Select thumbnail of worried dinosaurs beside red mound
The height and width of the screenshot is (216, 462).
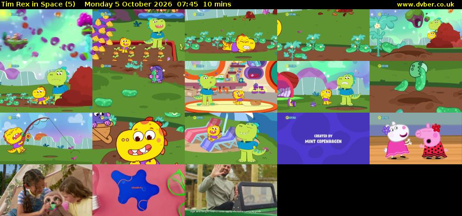(46, 87)
